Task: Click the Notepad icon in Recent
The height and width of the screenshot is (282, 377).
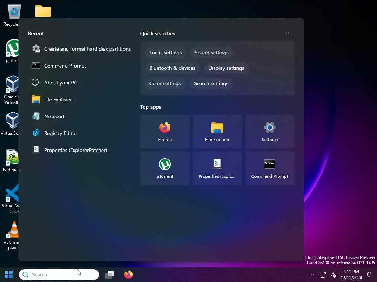Action: (36, 116)
